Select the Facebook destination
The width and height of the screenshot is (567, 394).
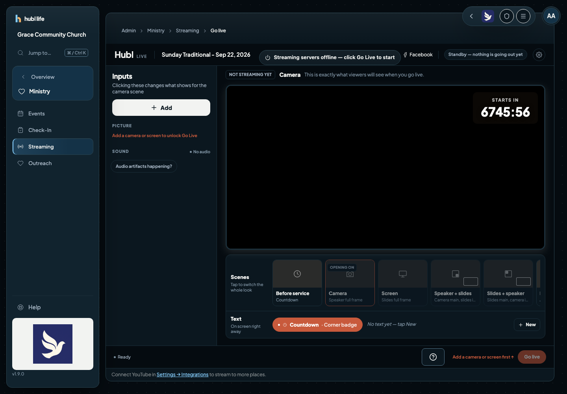(418, 55)
